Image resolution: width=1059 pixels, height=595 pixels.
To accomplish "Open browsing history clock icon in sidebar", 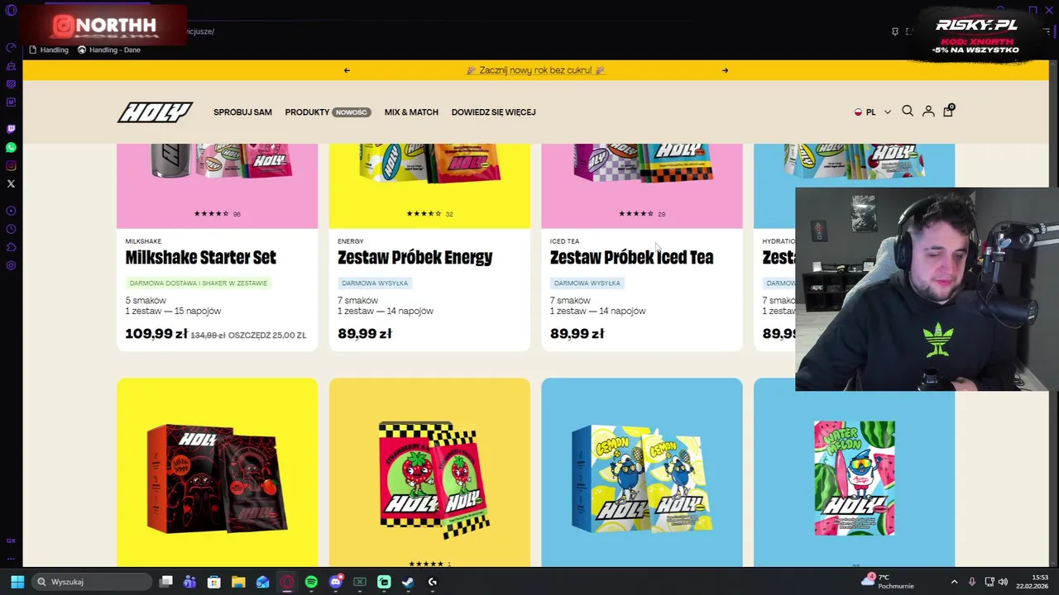I will click(x=11, y=229).
